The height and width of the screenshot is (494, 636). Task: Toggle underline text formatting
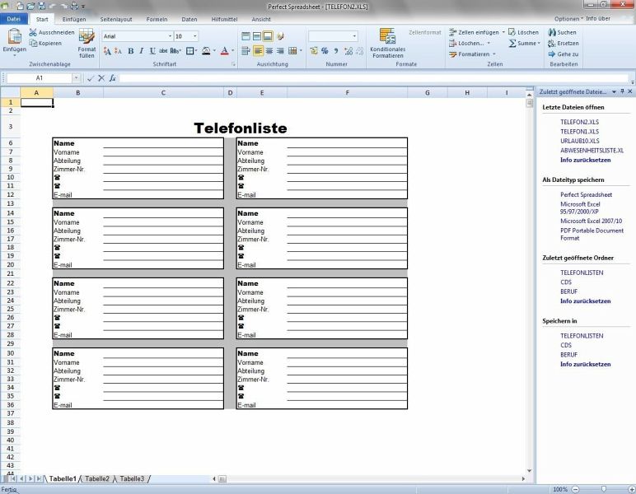tap(153, 51)
